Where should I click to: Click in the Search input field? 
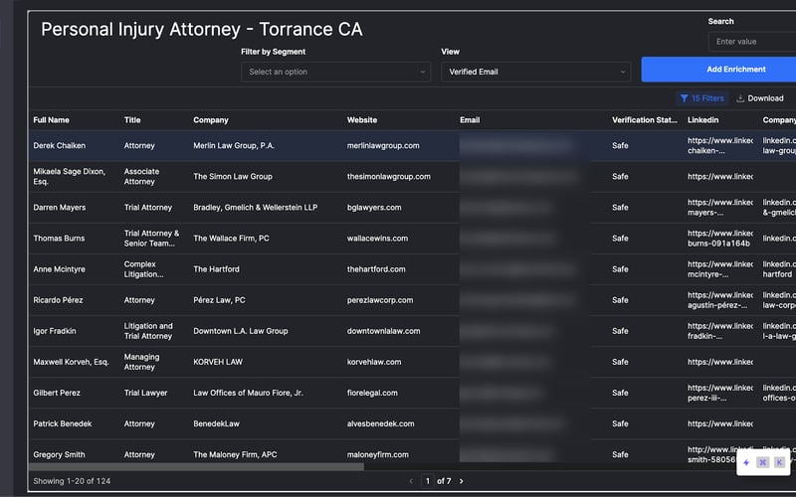[x=751, y=42]
